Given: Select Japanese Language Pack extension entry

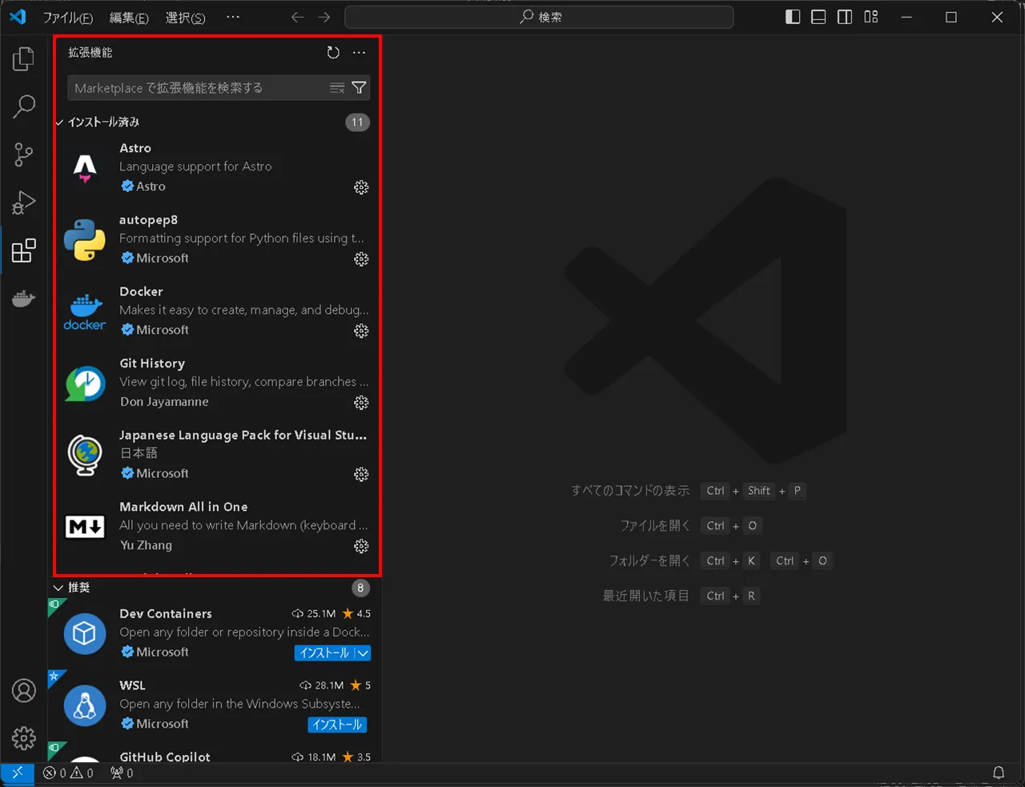Looking at the screenshot, I should (215, 454).
